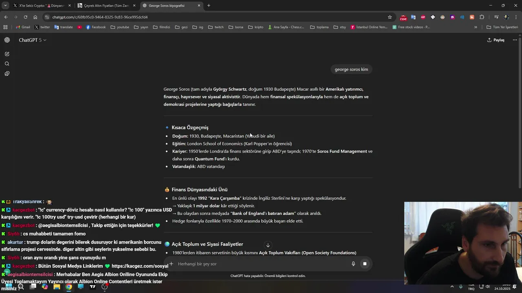This screenshot has height=293, width=522.
Task: Open the Gmail bookmark
Action: pyautogui.click(x=23, y=27)
